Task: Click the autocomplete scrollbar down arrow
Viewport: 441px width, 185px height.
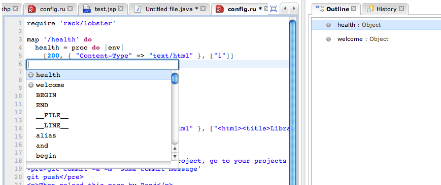Action: (175, 156)
